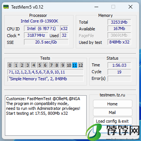Minimize the TestMem5 window

click(x=96, y=7)
